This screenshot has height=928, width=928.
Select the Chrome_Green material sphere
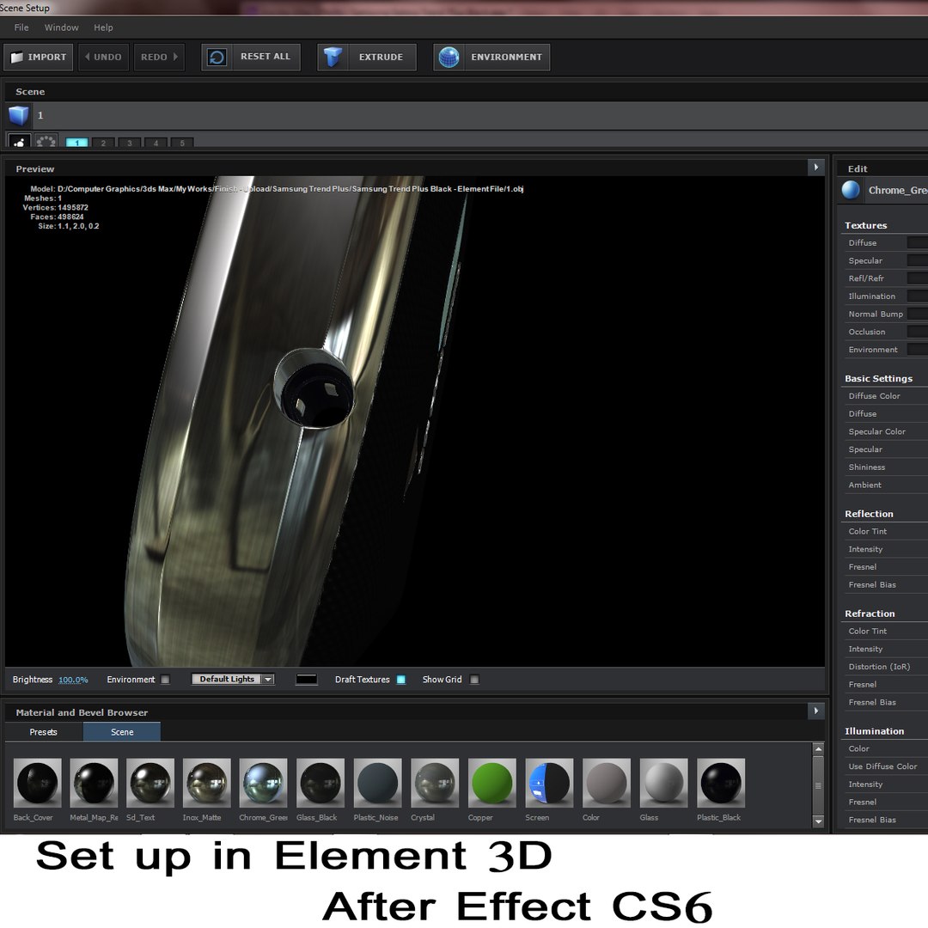pyautogui.click(x=264, y=783)
